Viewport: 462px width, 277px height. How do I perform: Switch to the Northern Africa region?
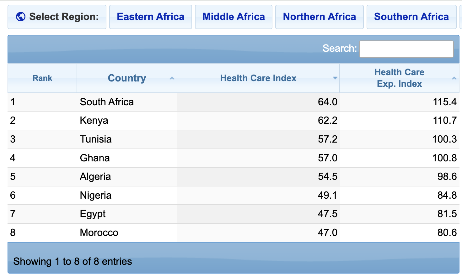pyautogui.click(x=320, y=17)
